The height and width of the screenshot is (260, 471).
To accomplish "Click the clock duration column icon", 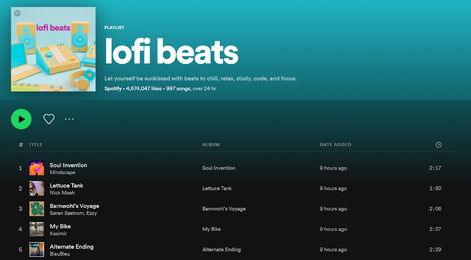I will tap(438, 144).
